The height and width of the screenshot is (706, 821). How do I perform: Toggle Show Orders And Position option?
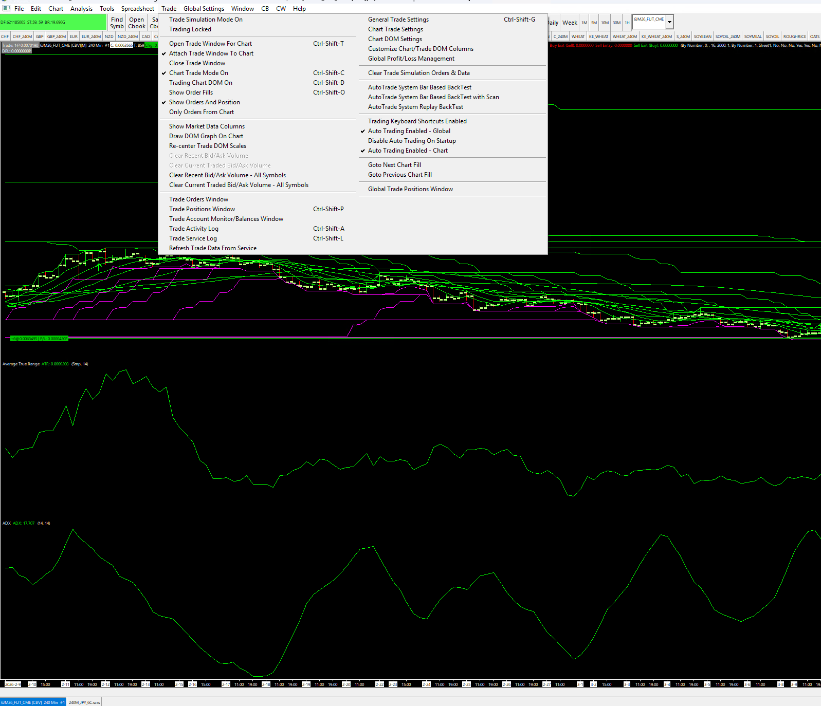[204, 102]
